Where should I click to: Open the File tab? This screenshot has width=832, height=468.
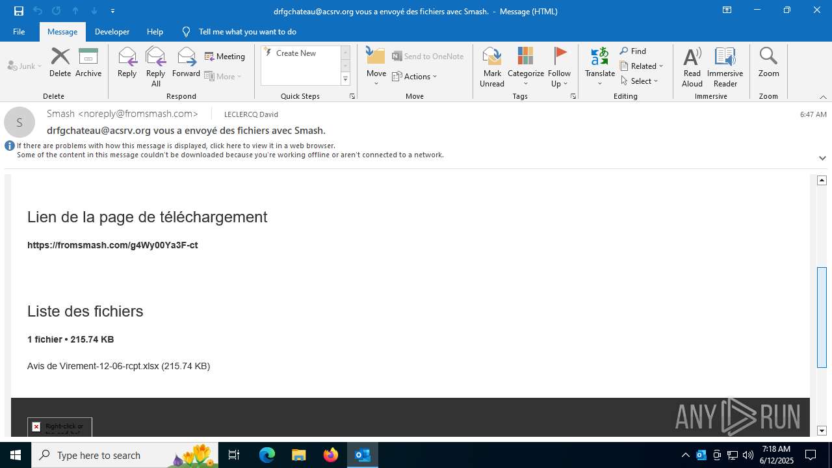click(x=19, y=31)
